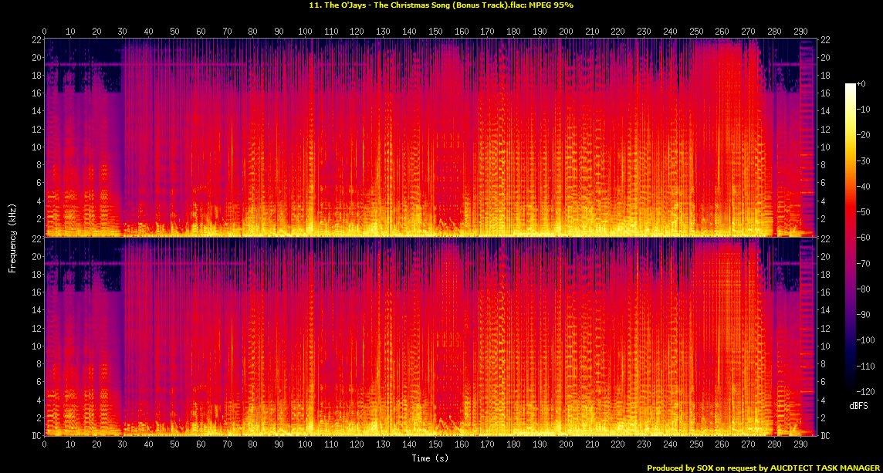883x473 pixels.
Task: Click the file title text at top
Action: point(441,5)
